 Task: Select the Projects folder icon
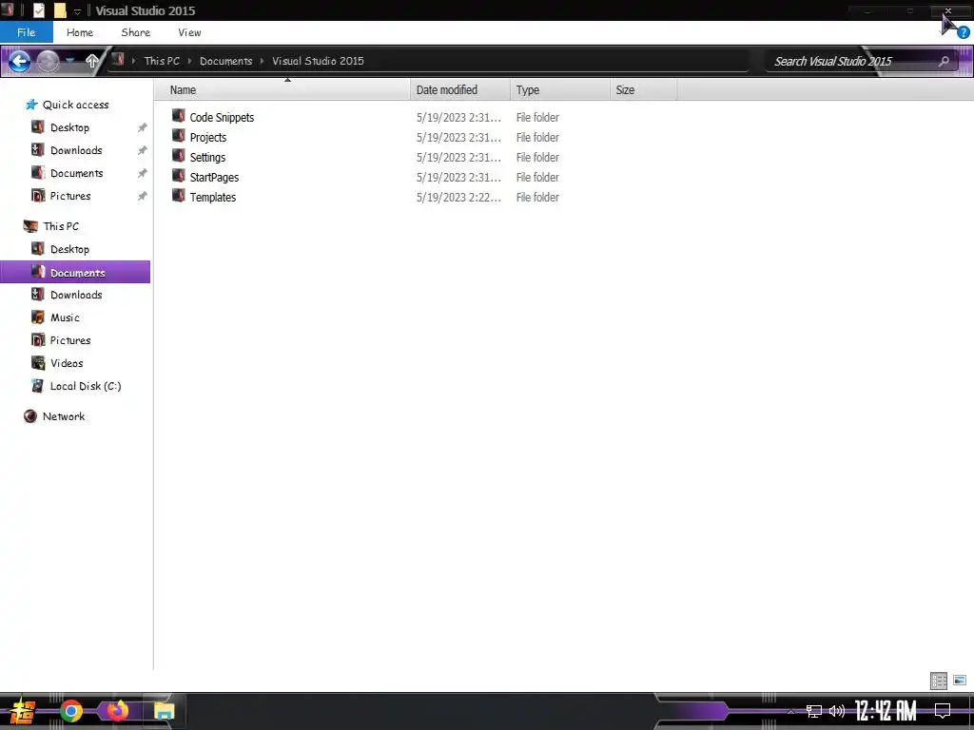coord(178,136)
